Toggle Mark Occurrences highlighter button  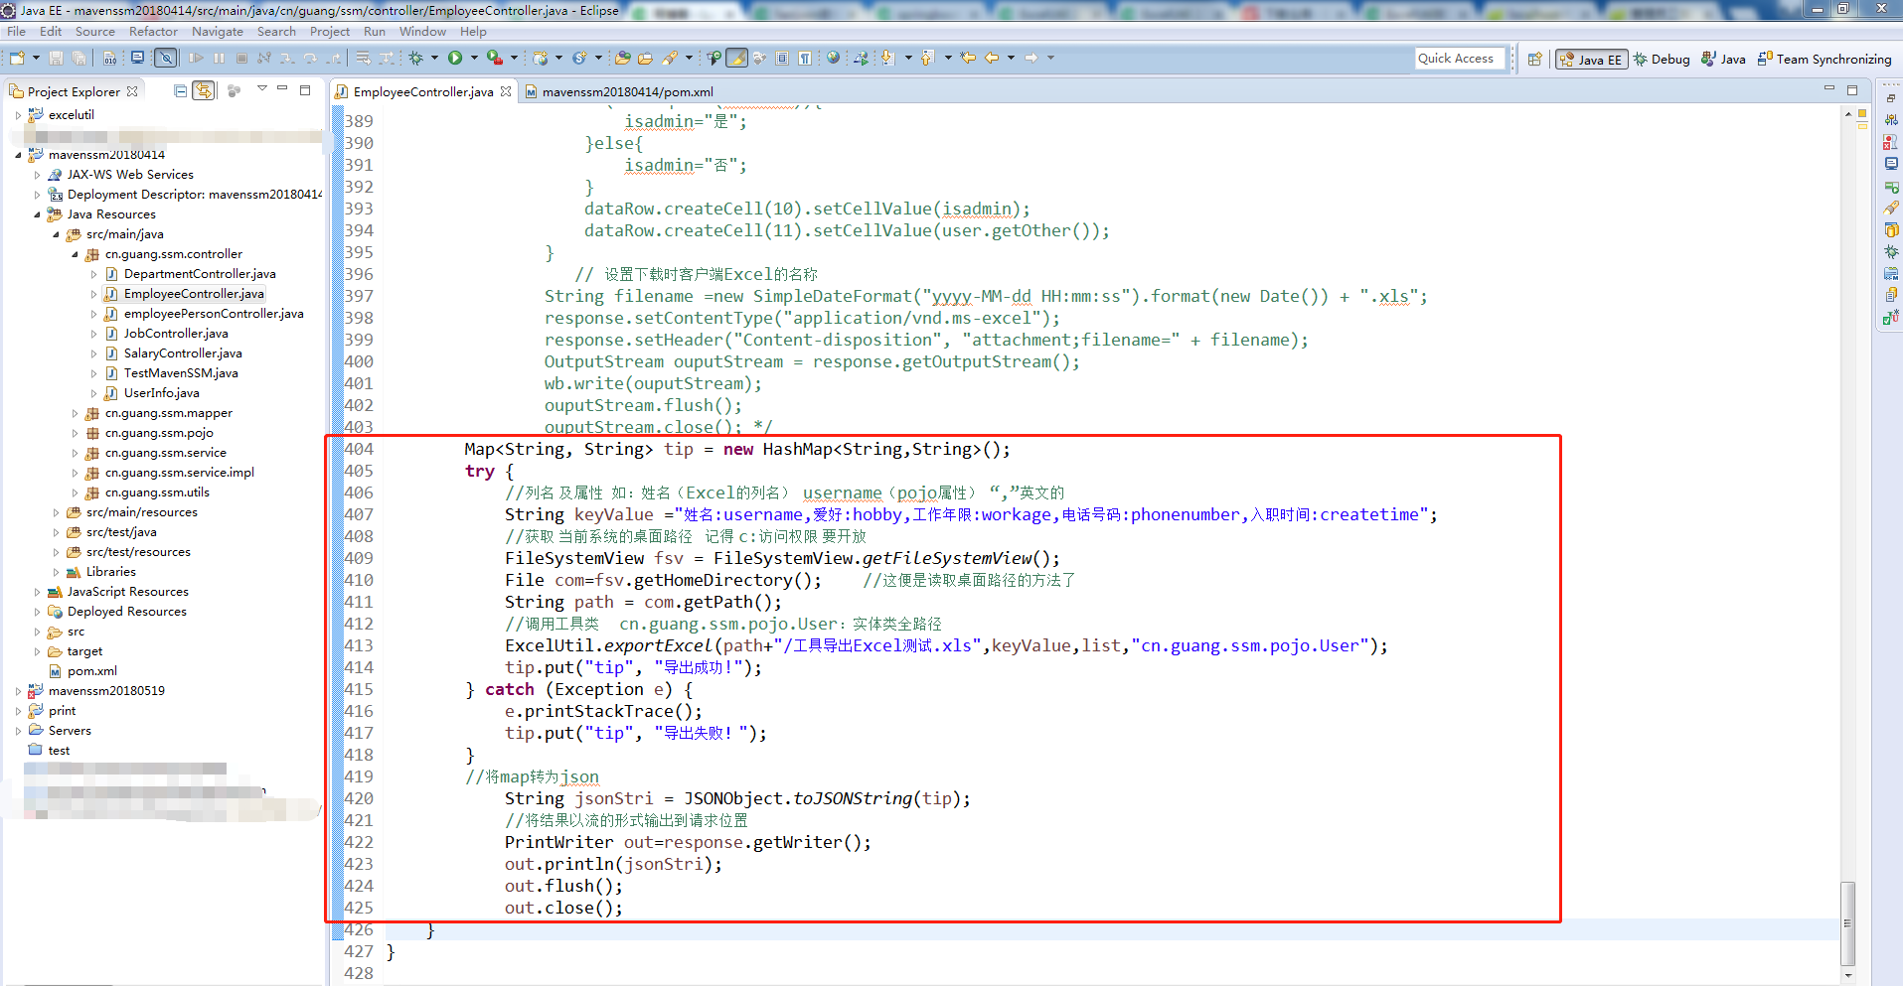coord(736,59)
